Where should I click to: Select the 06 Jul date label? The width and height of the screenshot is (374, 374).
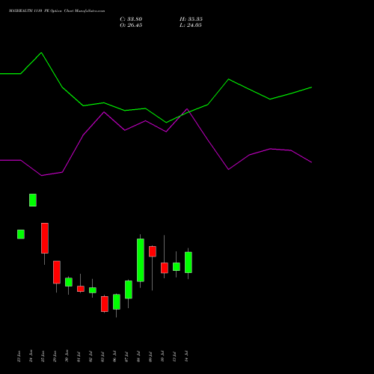click(x=114, y=356)
